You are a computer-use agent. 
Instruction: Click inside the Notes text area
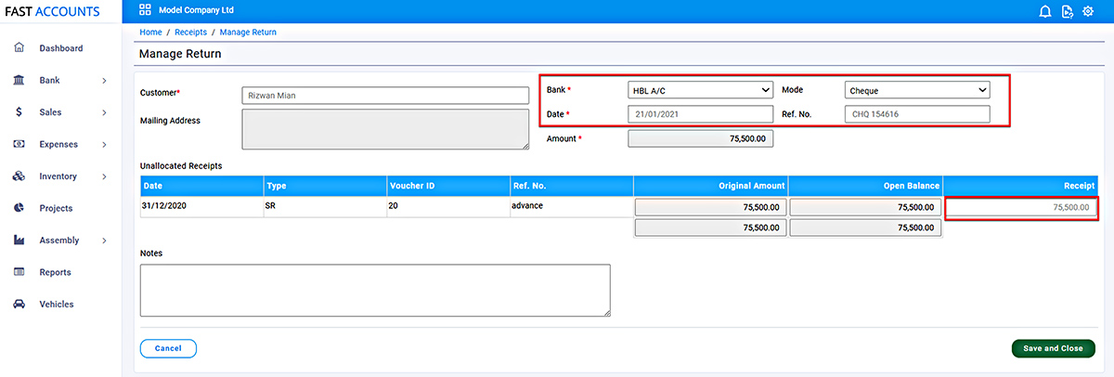click(375, 291)
